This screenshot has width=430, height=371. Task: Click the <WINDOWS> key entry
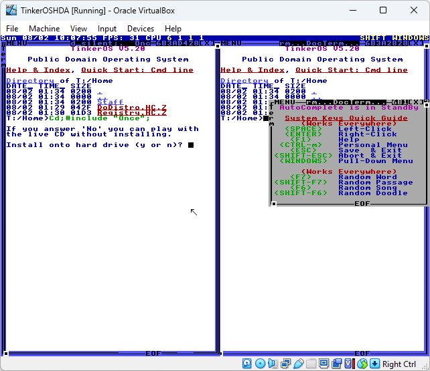[303, 161]
